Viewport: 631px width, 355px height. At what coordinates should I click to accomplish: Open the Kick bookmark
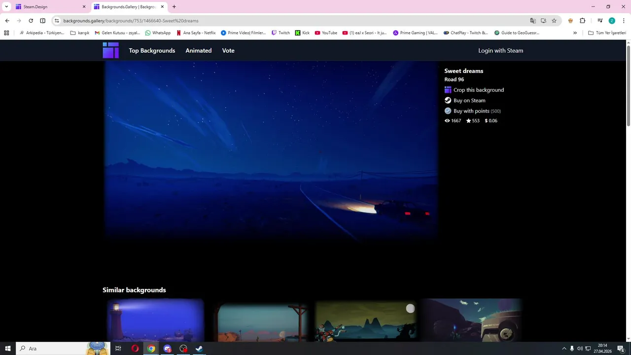coord(302,33)
